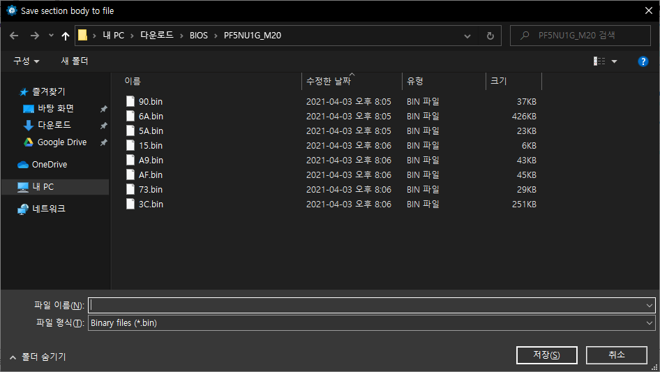Open view options dropdown arrow
660x372 pixels.
coord(614,61)
